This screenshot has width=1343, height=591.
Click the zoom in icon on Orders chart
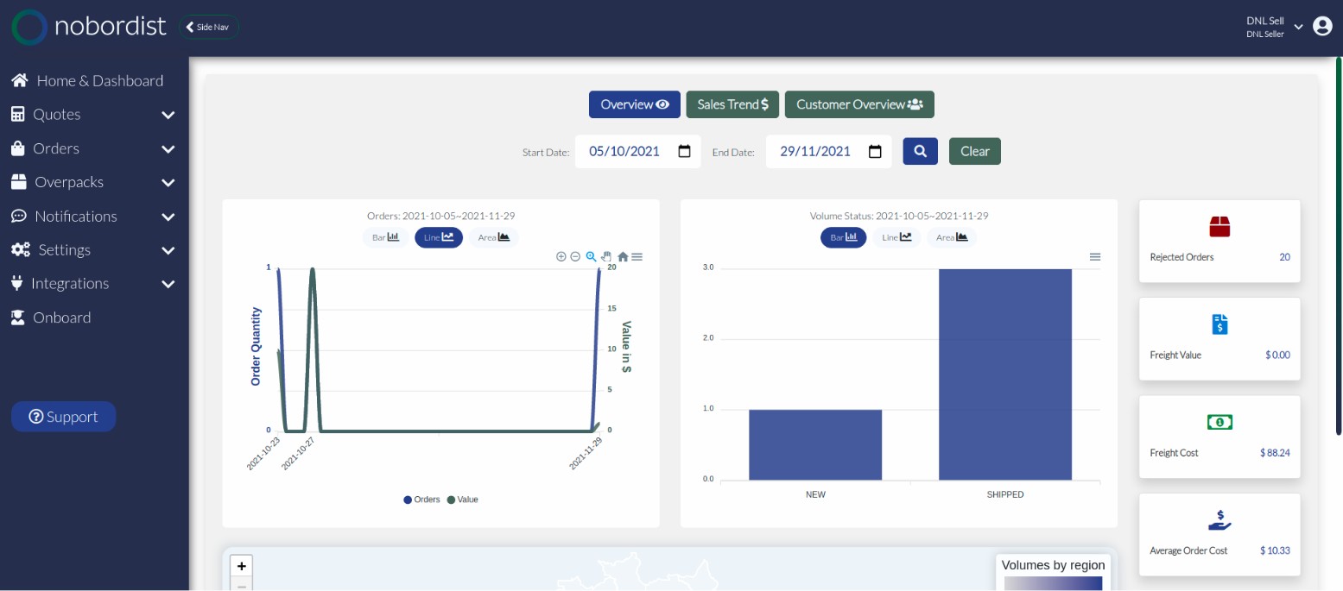[561, 256]
